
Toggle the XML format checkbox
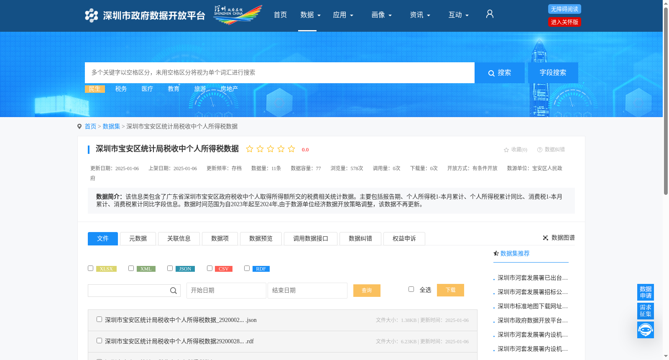tap(131, 268)
